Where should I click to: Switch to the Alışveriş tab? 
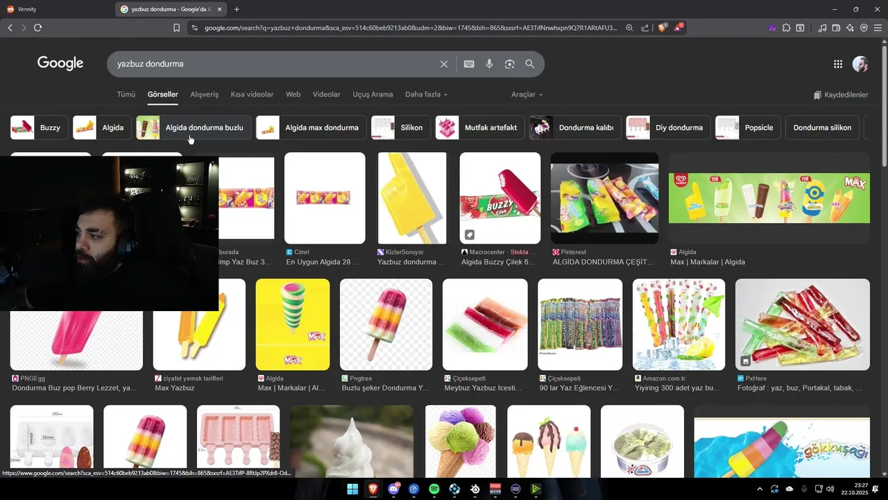205,94
